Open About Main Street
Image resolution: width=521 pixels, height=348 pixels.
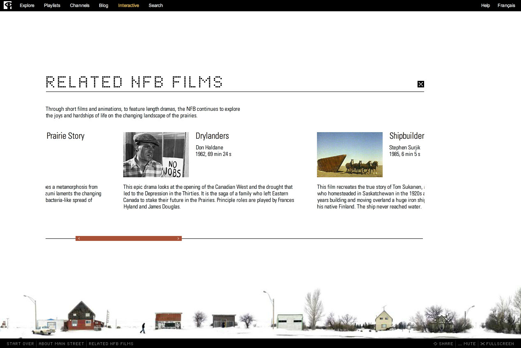[x=61, y=344]
